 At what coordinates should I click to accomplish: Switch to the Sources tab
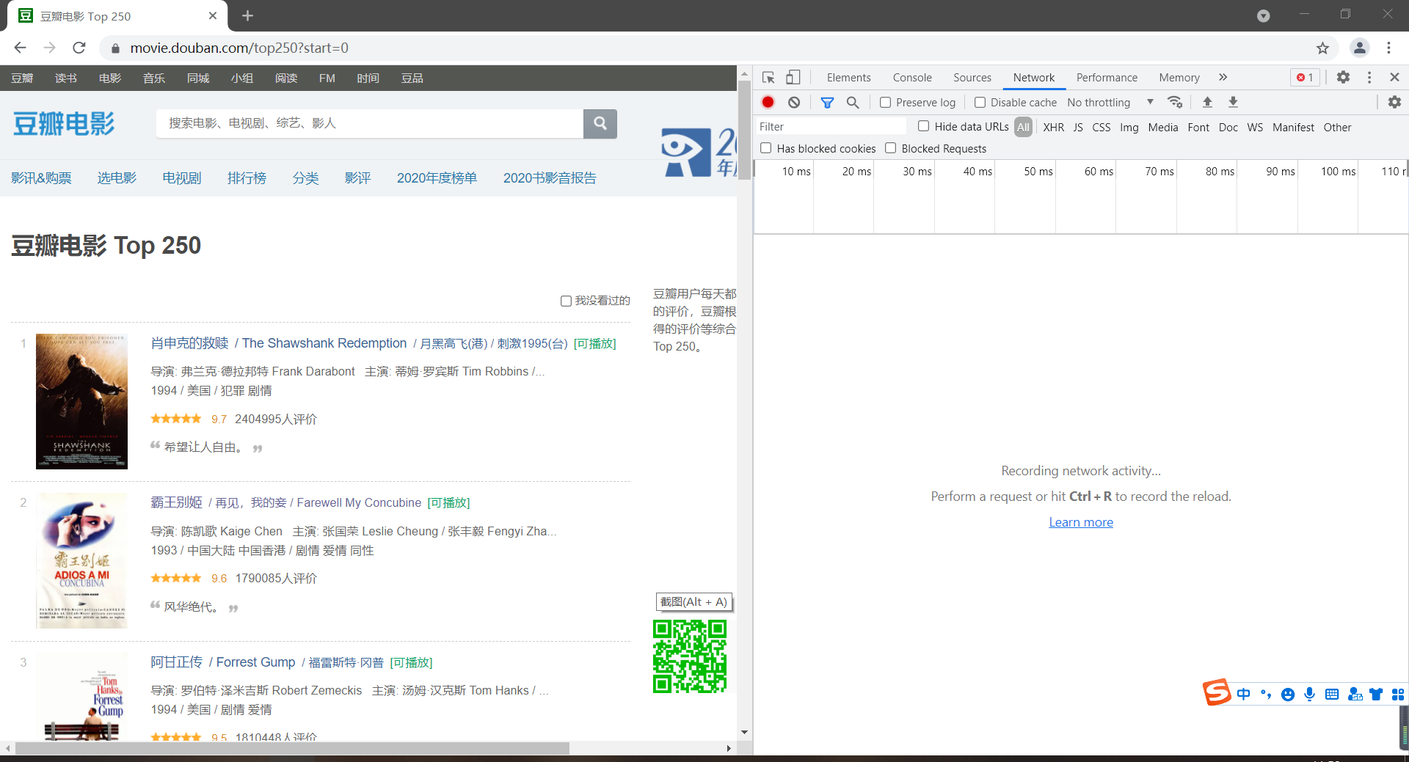(x=972, y=78)
